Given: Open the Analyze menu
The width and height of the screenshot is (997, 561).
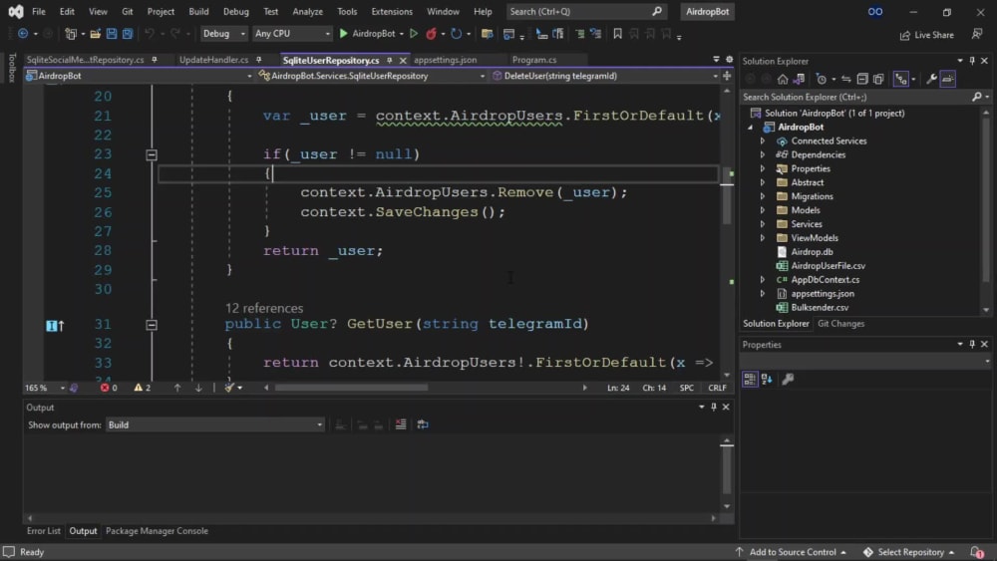Looking at the screenshot, I should coord(307,11).
